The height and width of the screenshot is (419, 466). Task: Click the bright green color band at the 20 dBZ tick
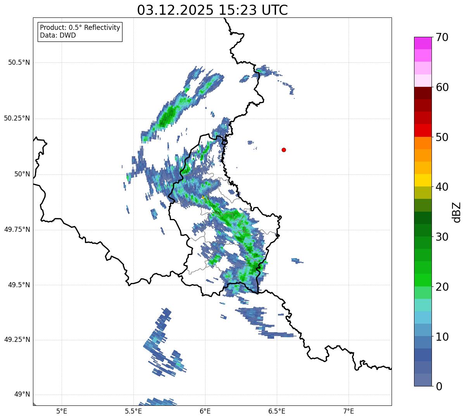423,280
